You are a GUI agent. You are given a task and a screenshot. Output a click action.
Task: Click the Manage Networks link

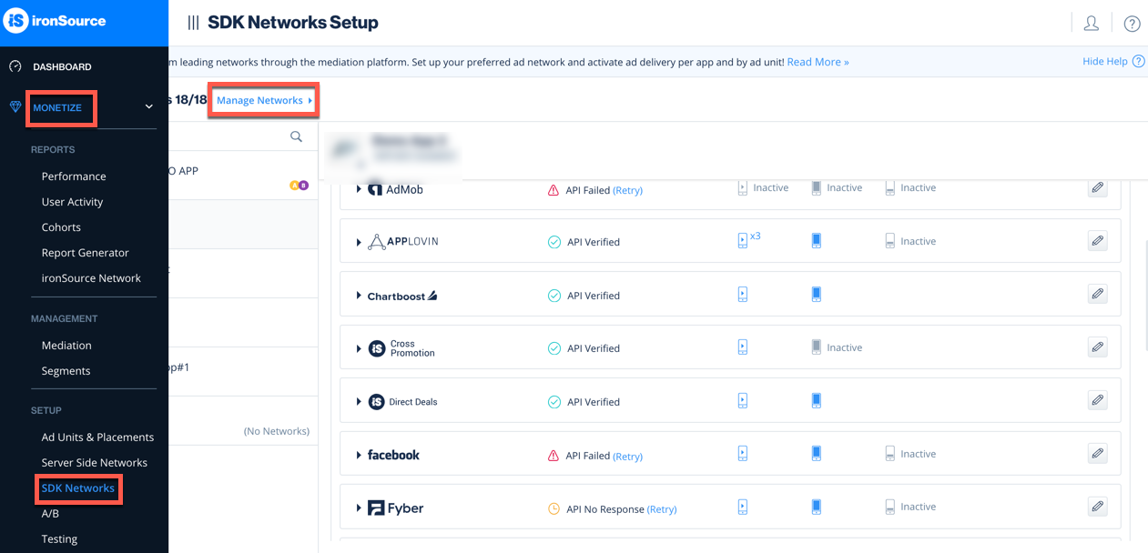coord(260,100)
